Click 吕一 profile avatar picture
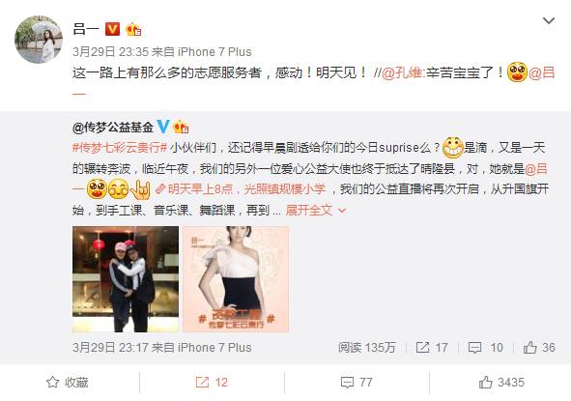Screen dimensions: 571x401 [39, 40]
